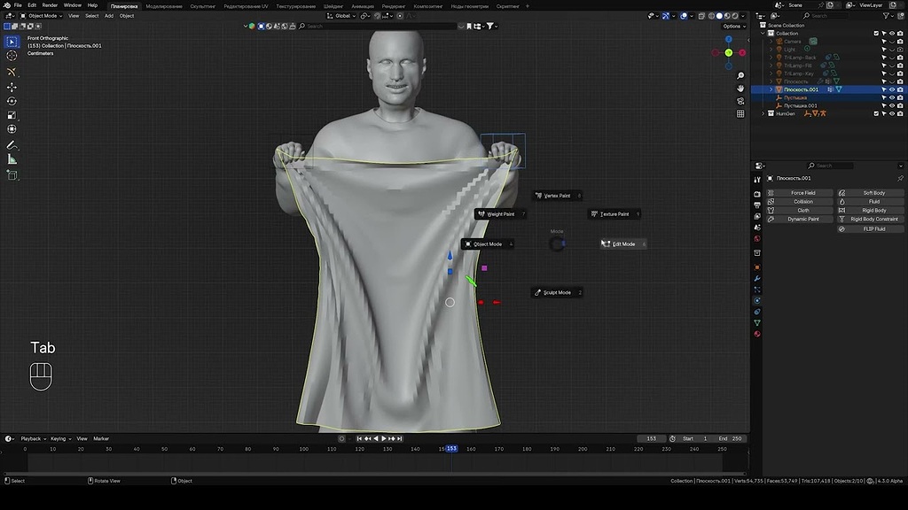
Task: Activate the Scale tool in left toolbar
Action: [x=12, y=115]
